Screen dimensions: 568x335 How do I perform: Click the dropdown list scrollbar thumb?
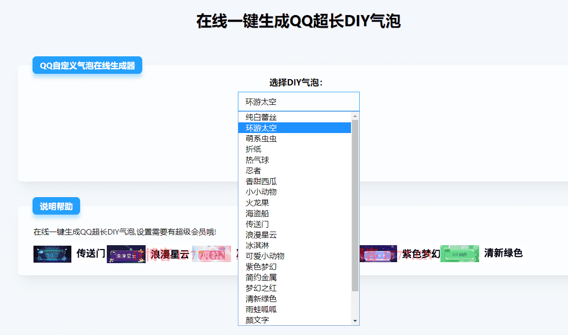[x=355, y=205]
